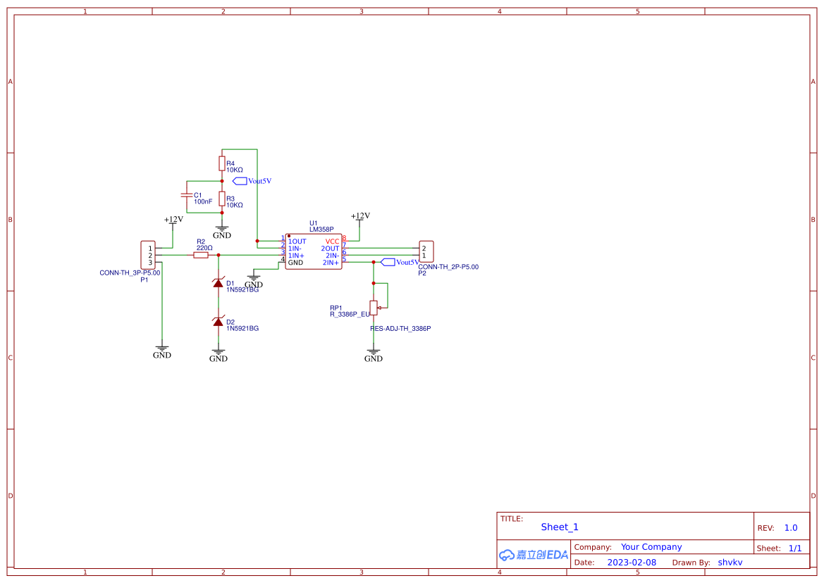The image size is (824, 583).
Task: Click the Sheet_1 title text
Action: coord(559,527)
